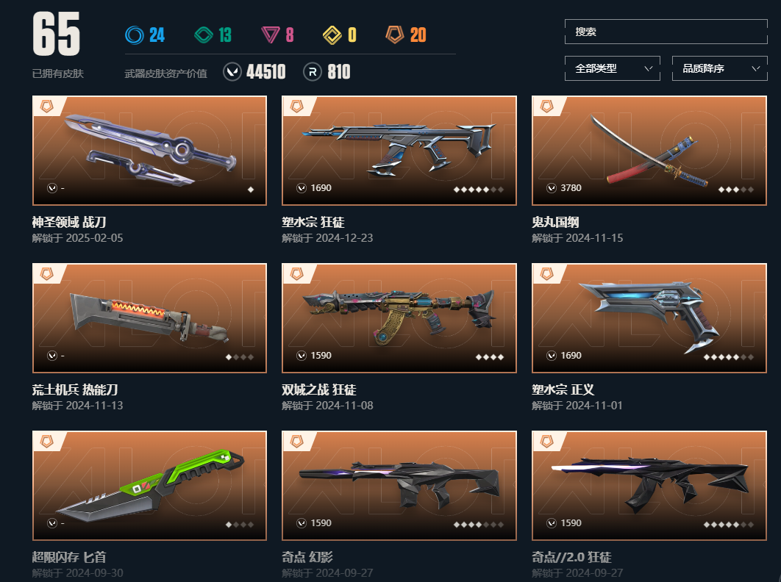781x582 pixels.
Task: Select the 鬼丸国纲 katana skin card
Action: tap(649, 151)
